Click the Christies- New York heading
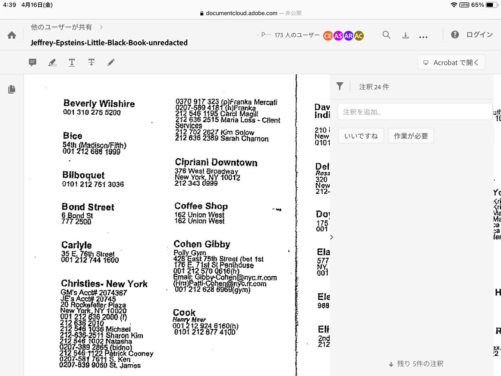Image resolution: width=501 pixels, height=376 pixels. [104, 284]
